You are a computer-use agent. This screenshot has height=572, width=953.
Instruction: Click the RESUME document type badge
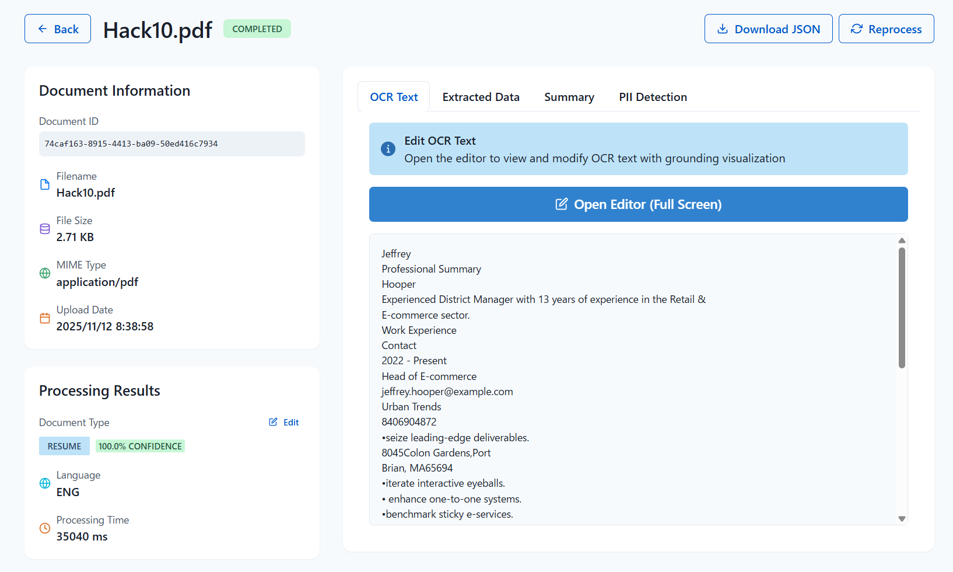tap(64, 446)
